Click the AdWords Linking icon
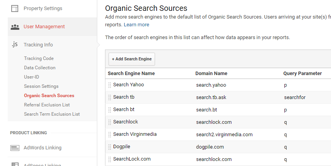Image resolution: width=331 pixels, height=166 pixels. point(15,148)
